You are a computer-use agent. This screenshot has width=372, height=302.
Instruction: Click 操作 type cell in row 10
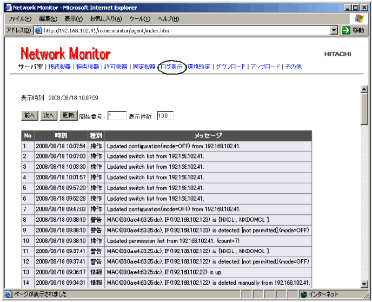click(x=96, y=241)
